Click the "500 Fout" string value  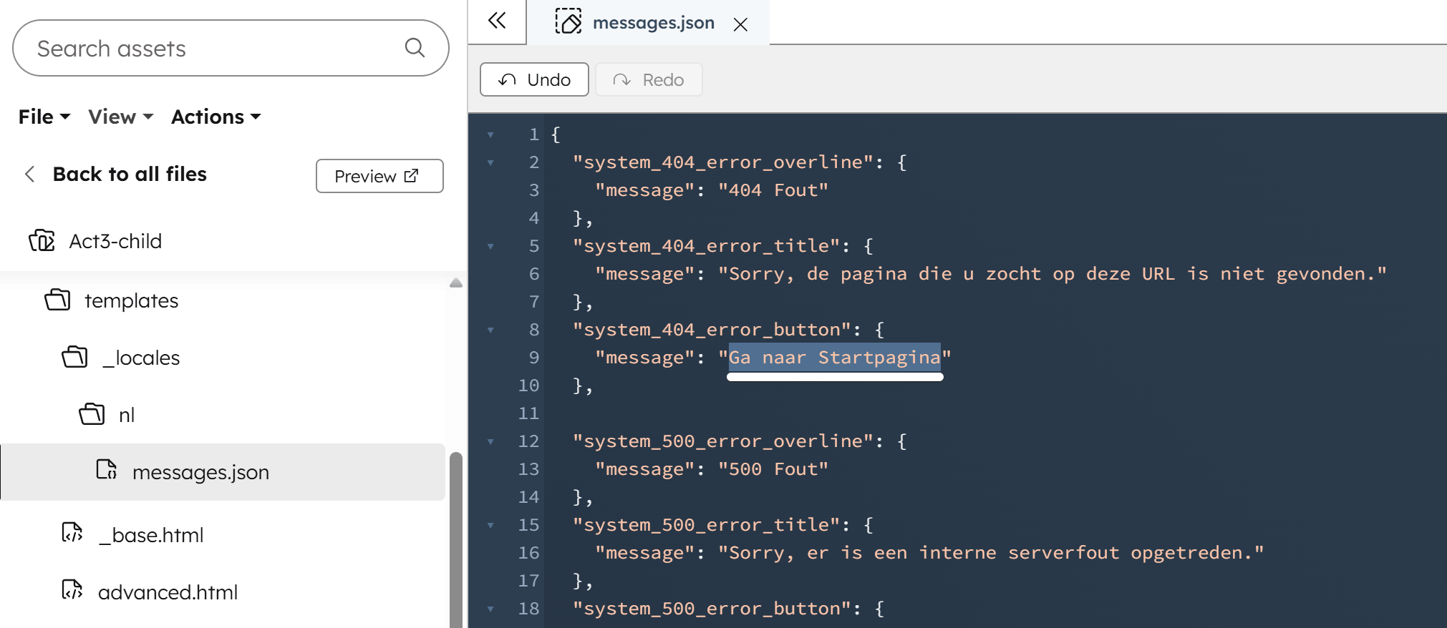773,469
